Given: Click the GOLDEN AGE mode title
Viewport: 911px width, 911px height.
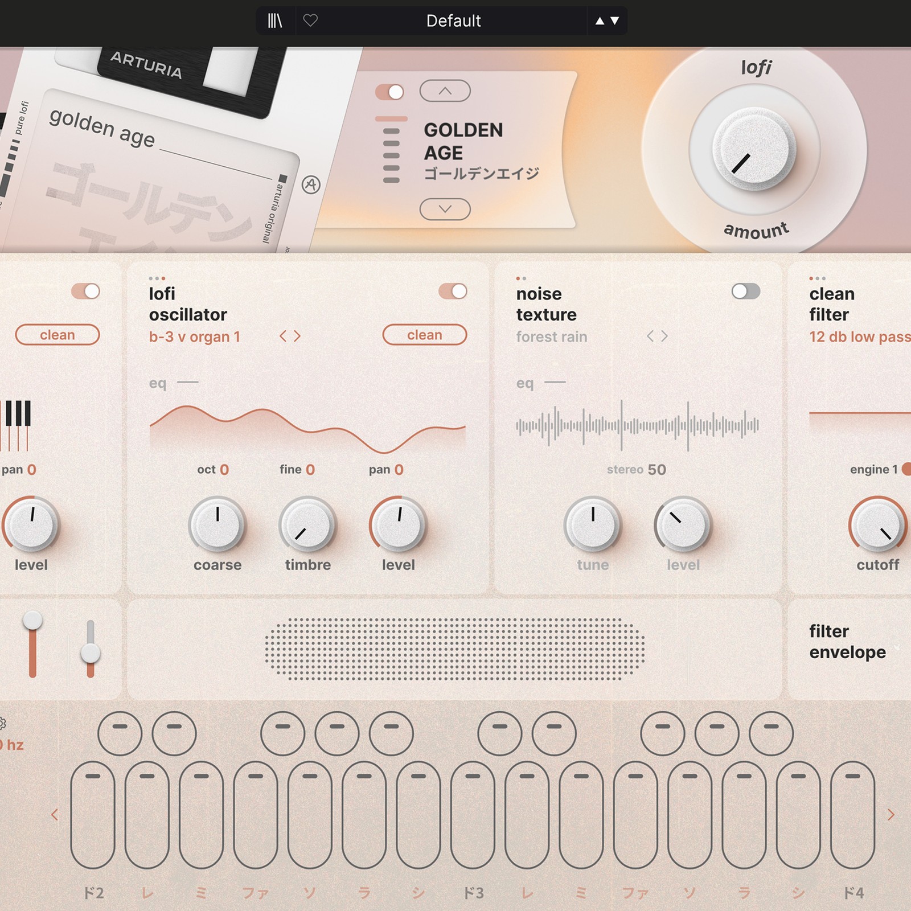Looking at the screenshot, I should [x=463, y=141].
